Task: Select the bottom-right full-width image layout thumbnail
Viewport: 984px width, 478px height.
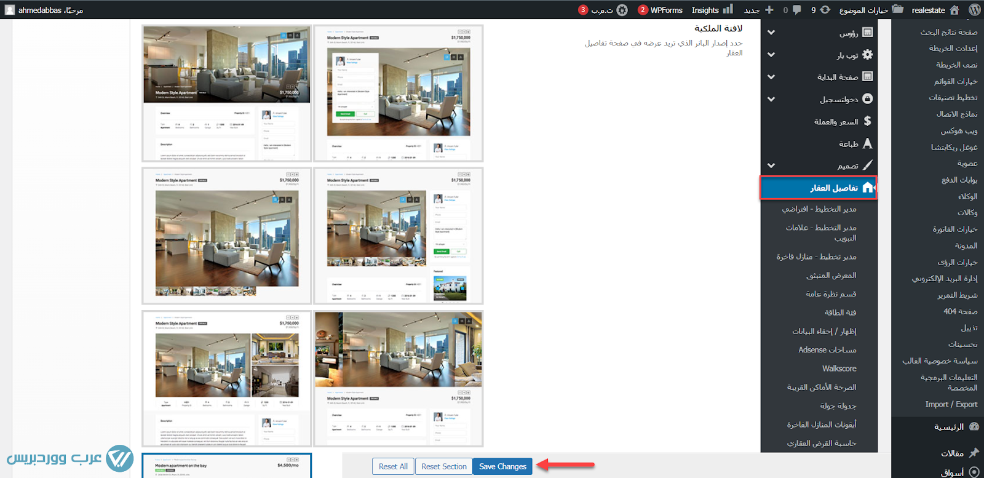Action: pos(399,378)
